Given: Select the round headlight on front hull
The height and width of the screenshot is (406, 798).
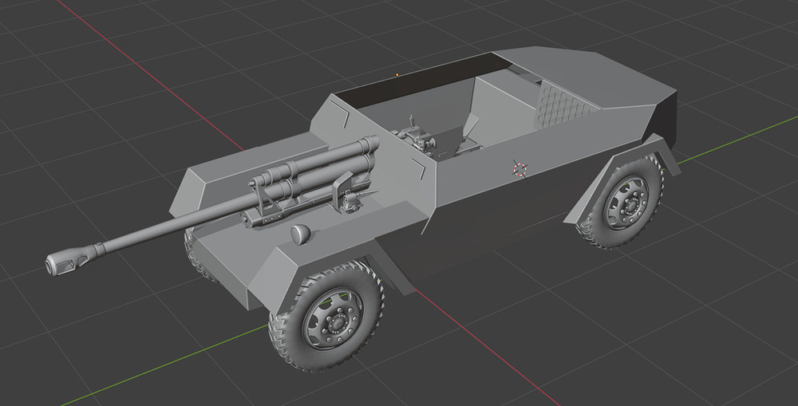Looking at the screenshot, I should pyautogui.click(x=299, y=235).
